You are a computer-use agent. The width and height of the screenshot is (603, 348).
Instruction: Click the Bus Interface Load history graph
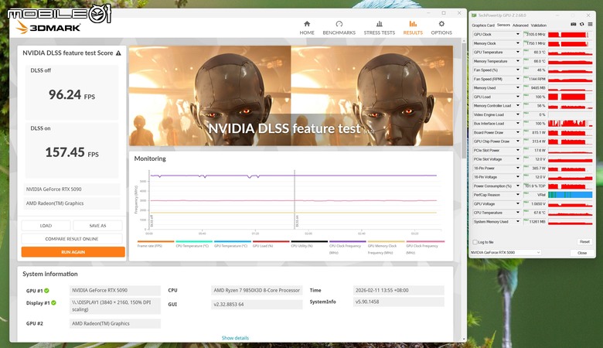570,124
